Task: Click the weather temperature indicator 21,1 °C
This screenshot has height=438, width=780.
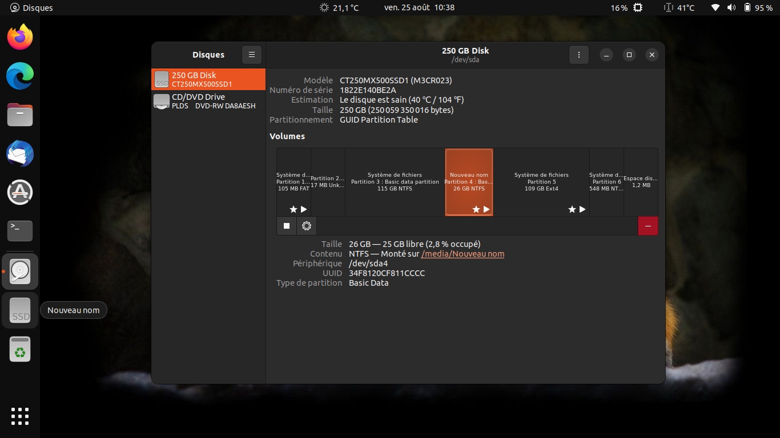Action: [x=339, y=7]
